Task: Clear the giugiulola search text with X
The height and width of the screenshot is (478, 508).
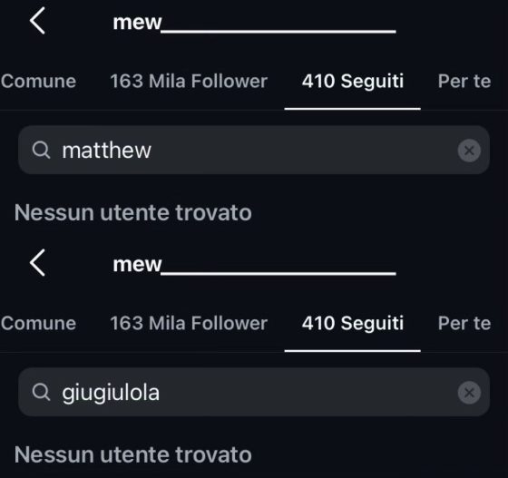Action: pyautogui.click(x=469, y=393)
